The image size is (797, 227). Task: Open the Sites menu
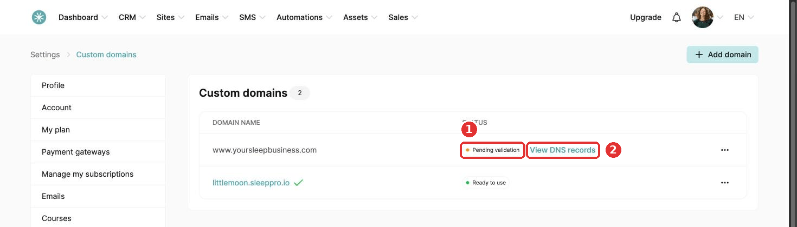click(x=170, y=17)
